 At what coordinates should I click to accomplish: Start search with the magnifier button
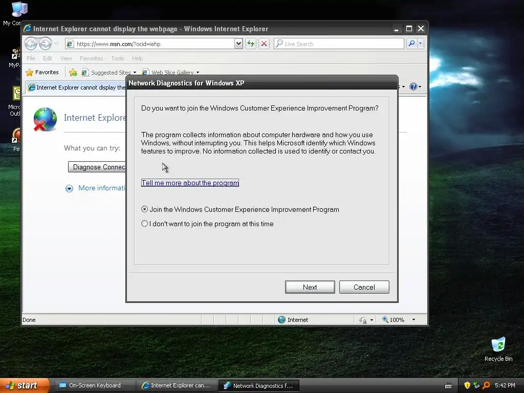(412, 44)
